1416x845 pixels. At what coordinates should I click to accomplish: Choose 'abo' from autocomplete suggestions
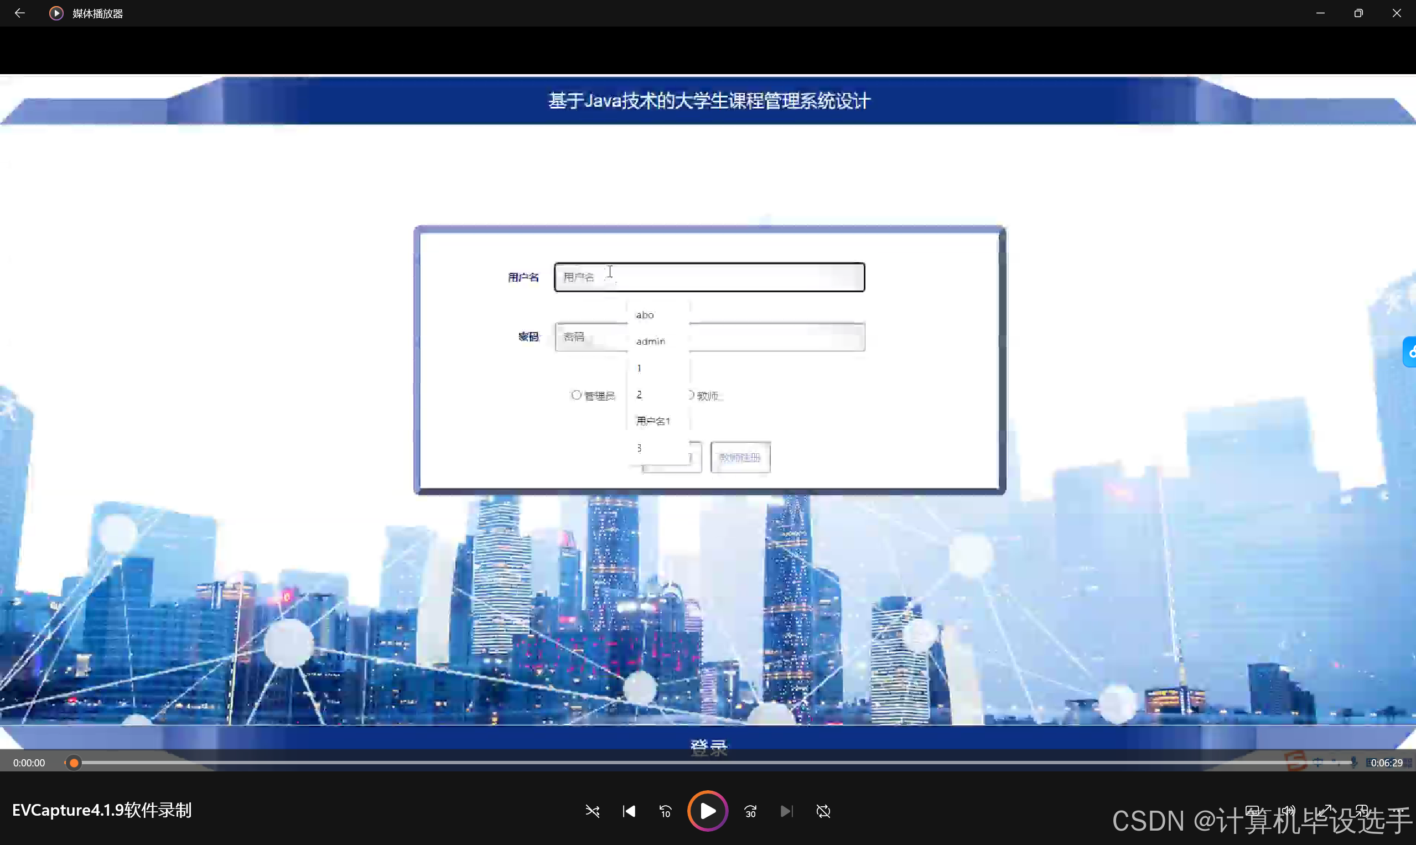click(x=645, y=315)
